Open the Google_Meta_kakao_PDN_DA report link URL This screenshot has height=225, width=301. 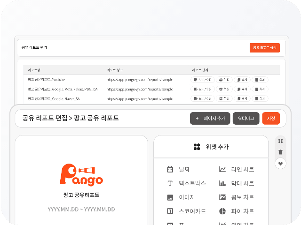[140, 89]
